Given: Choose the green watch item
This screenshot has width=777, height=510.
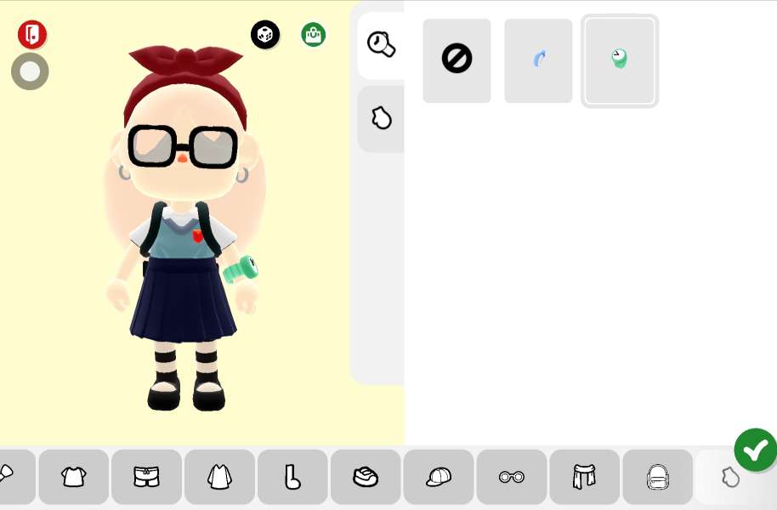Looking at the screenshot, I should tap(620, 61).
